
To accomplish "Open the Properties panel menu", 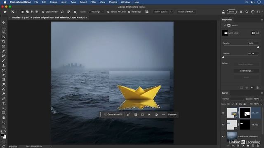I will coord(262,20).
